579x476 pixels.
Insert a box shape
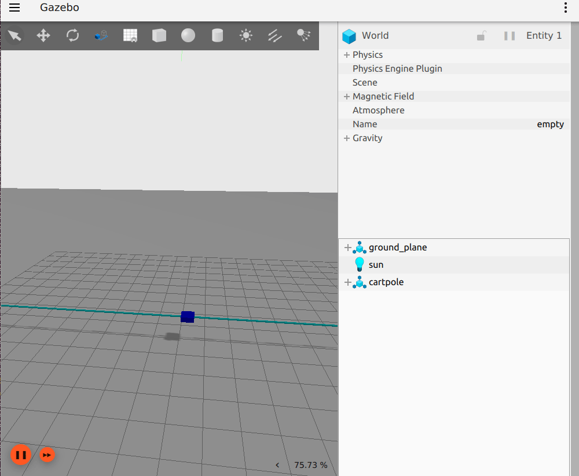tap(159, 35)
